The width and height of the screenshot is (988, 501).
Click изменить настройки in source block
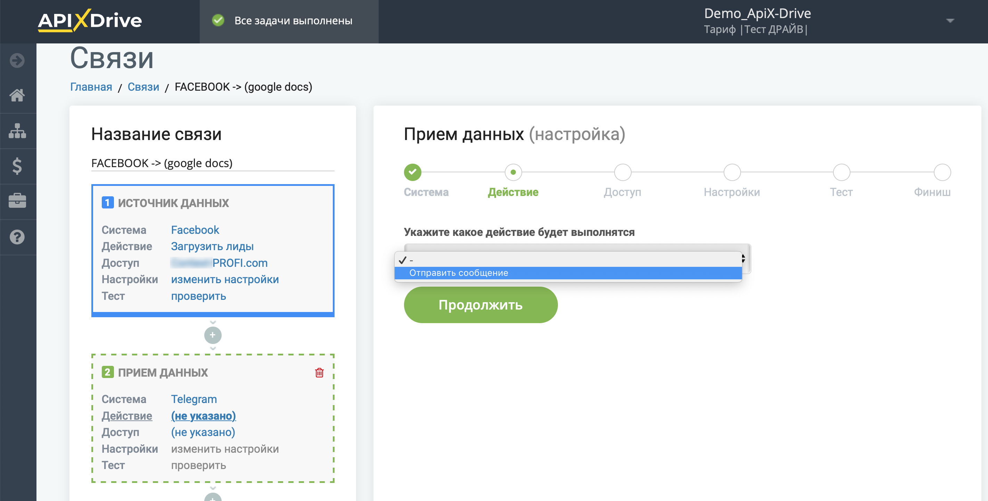pyautogui.click(x=225, y=279)
